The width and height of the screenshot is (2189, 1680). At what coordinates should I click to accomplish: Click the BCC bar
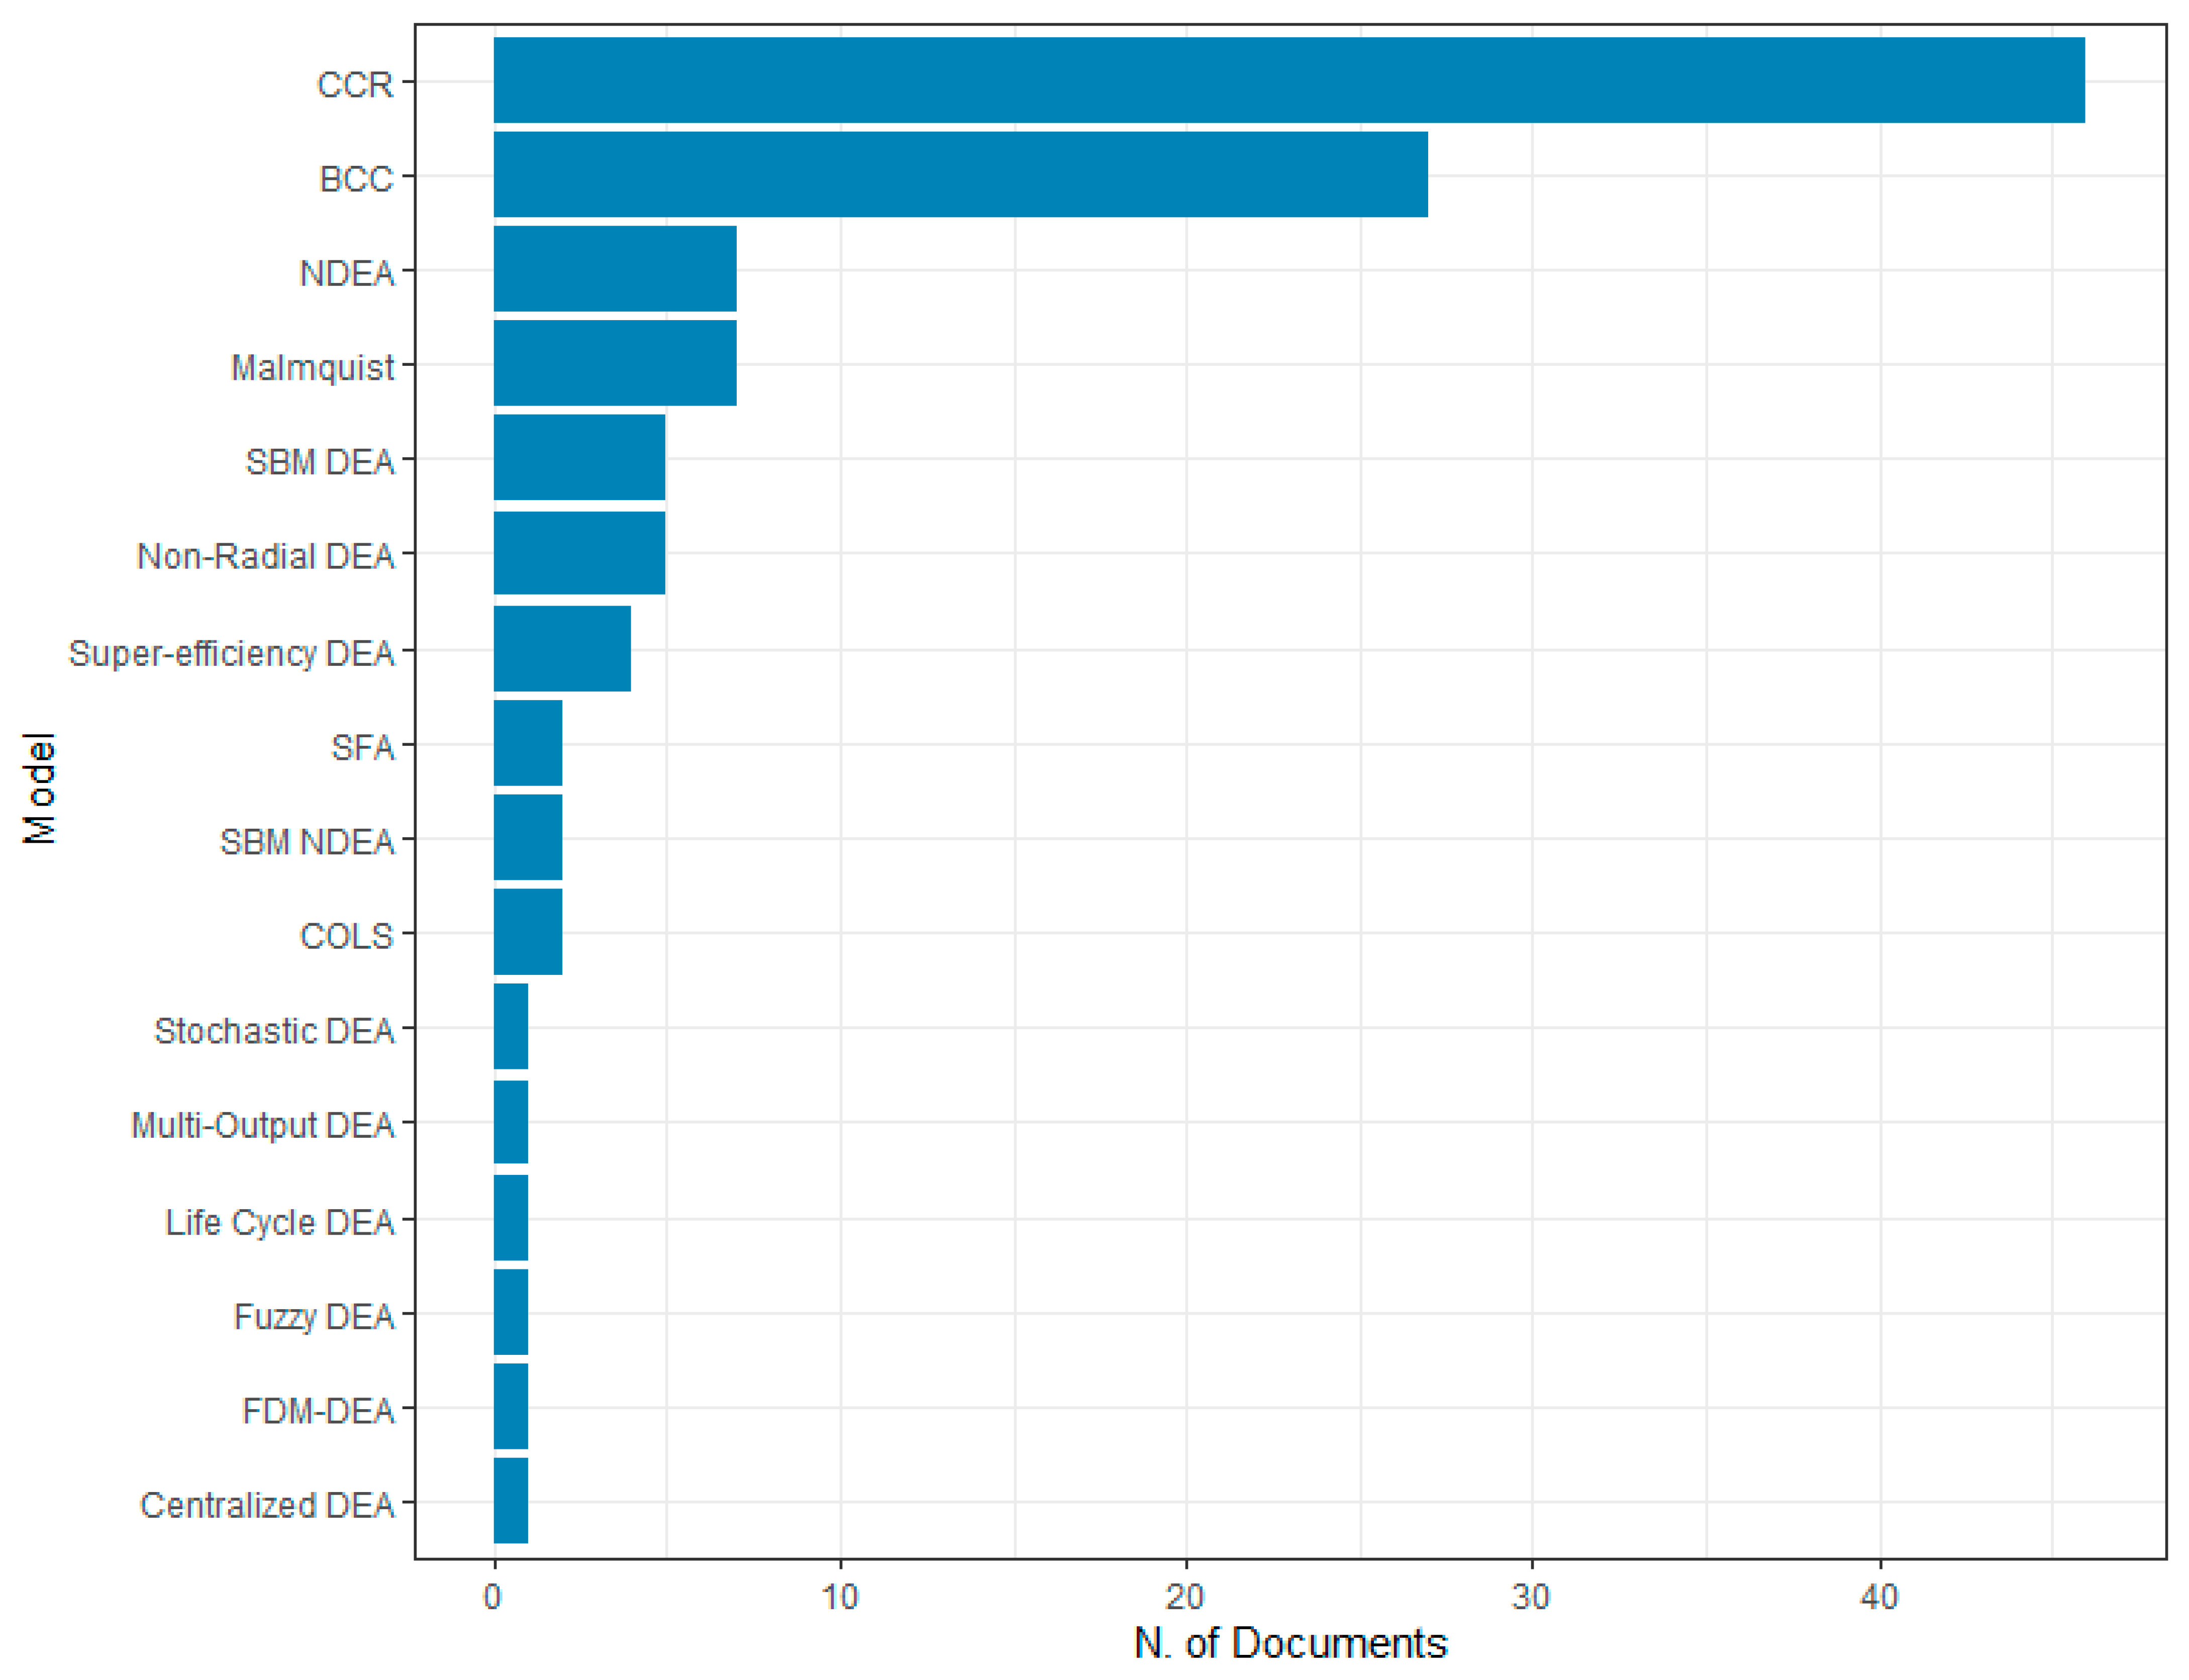pyautogui.click(x=960, y=174)
